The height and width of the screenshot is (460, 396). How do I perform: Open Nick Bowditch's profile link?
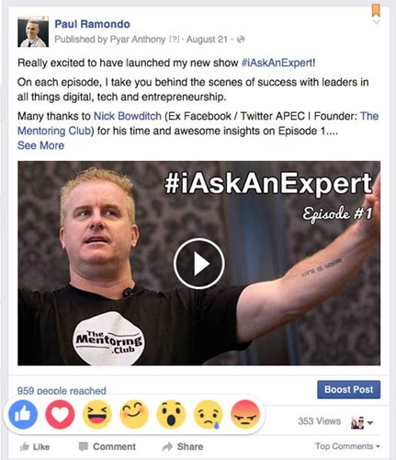pos(128,116)
